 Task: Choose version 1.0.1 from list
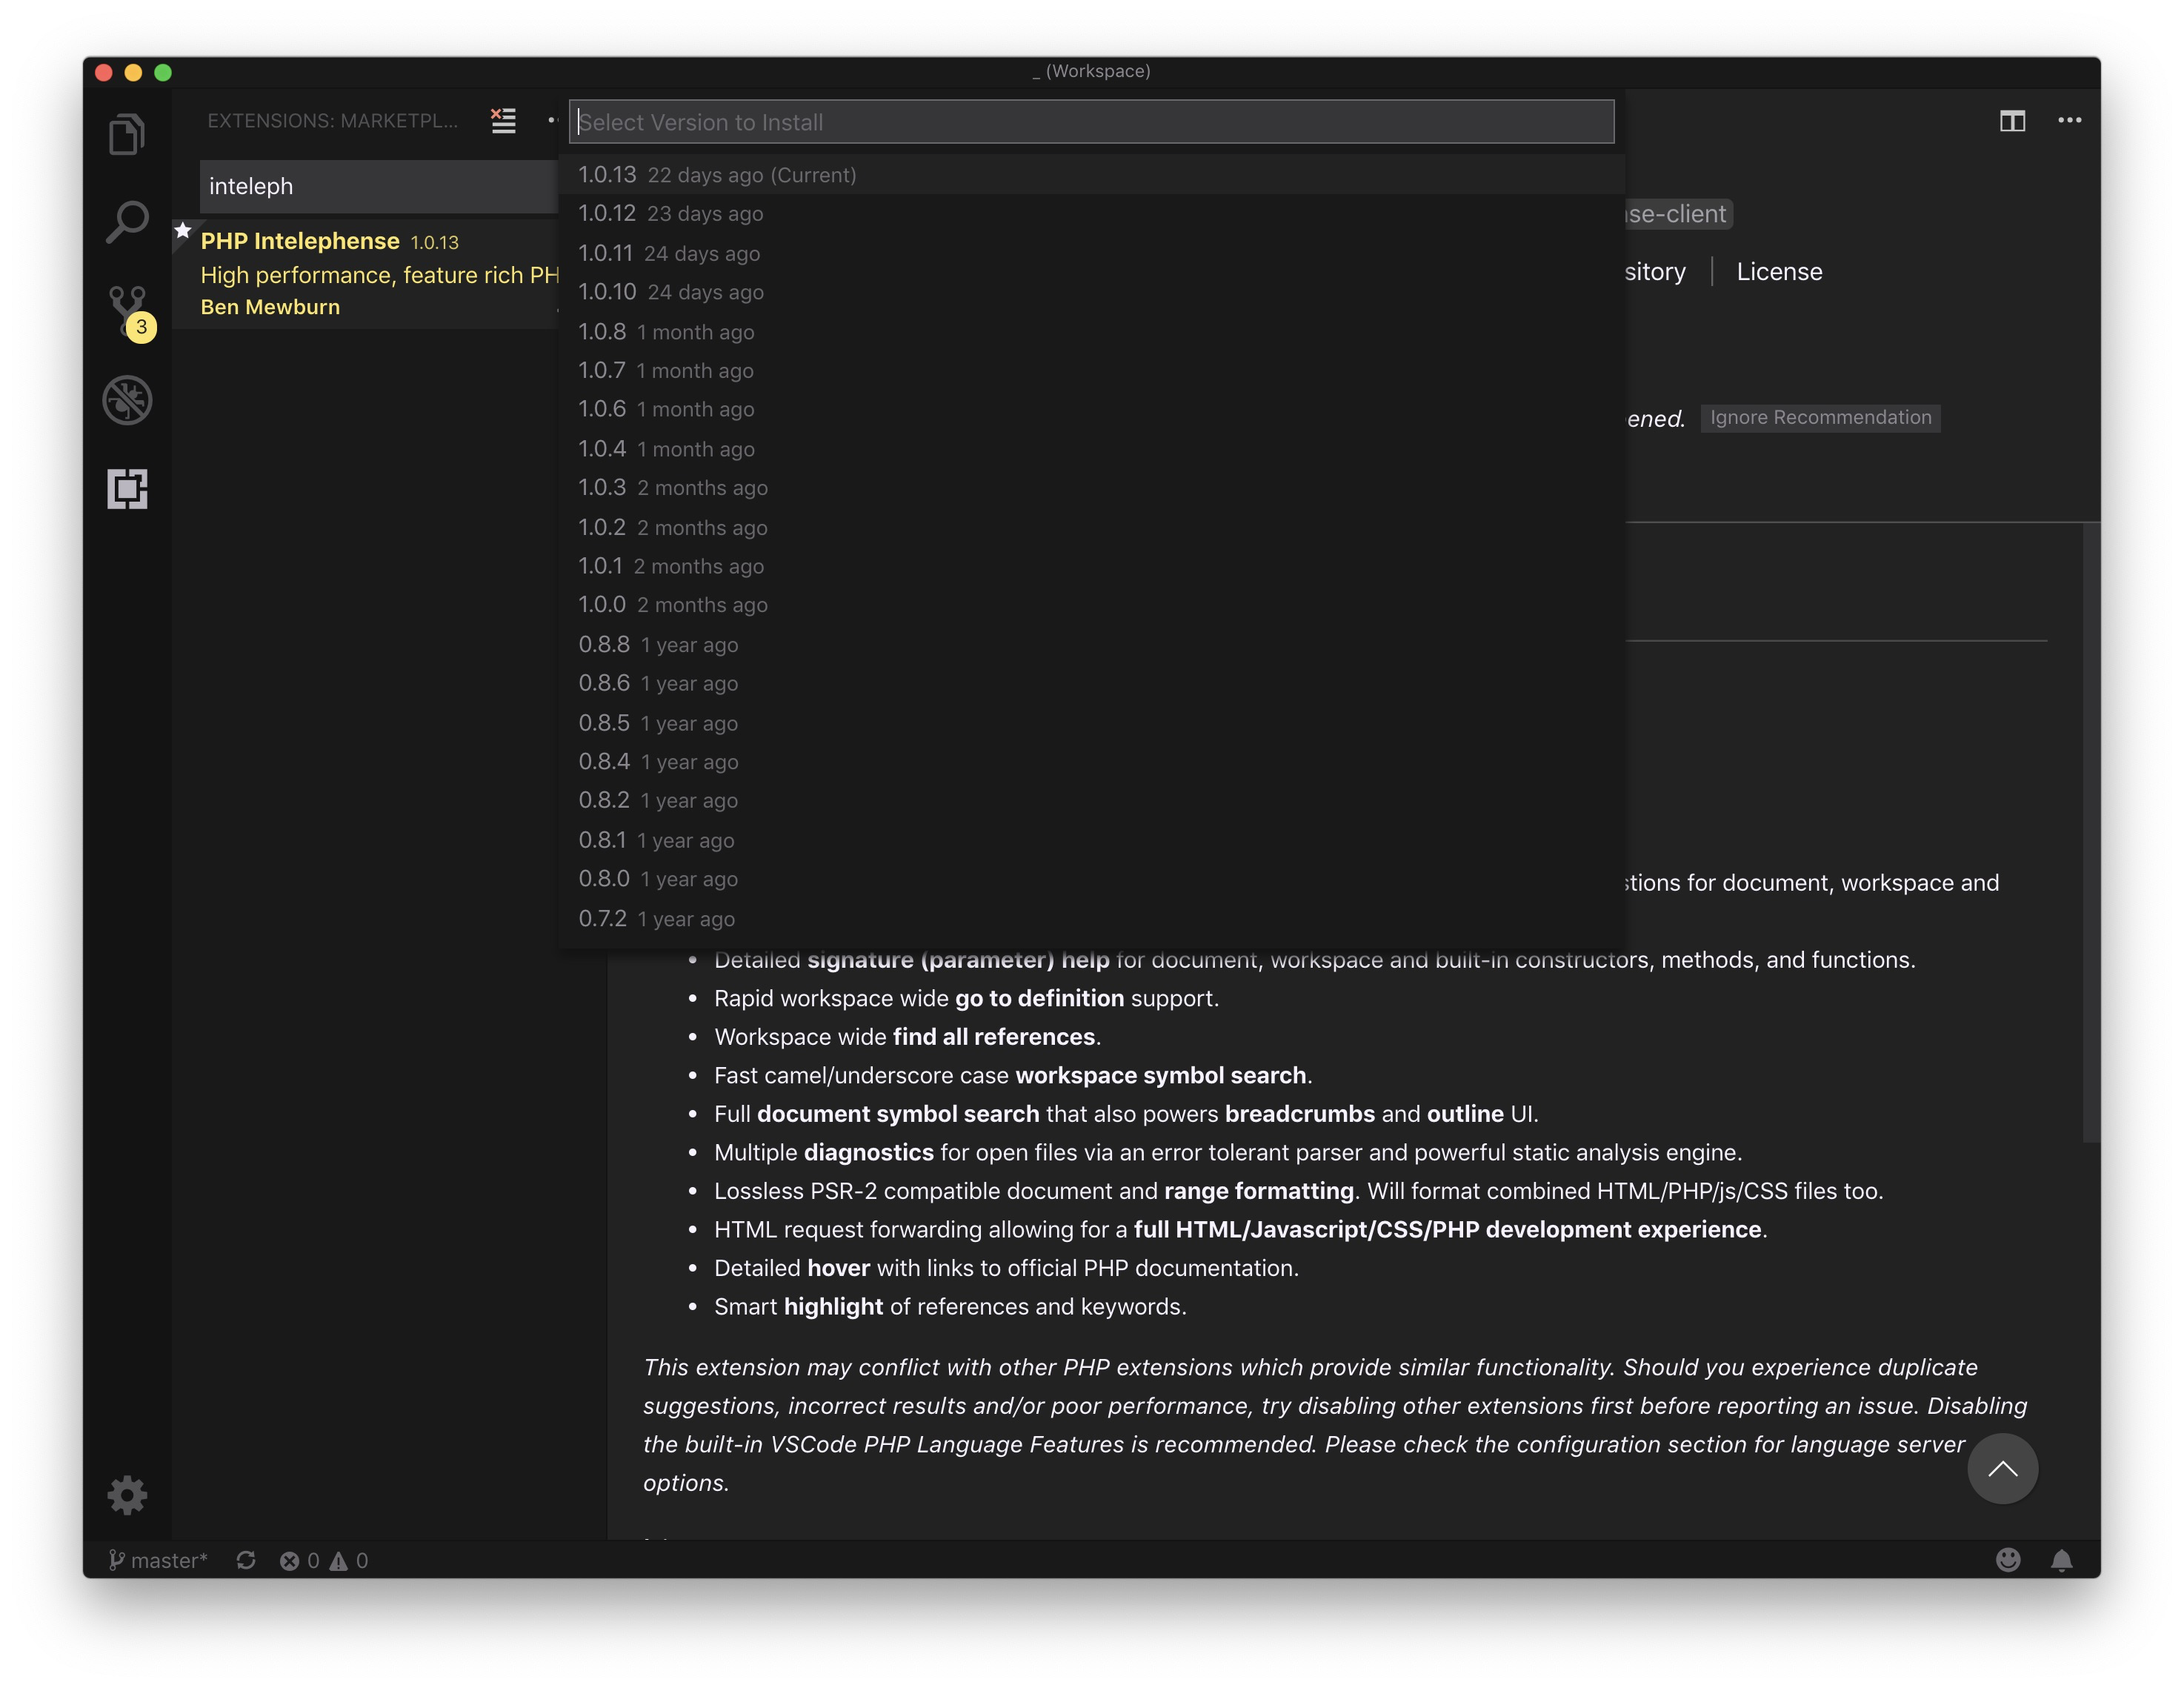click(x=1091, y=566)
